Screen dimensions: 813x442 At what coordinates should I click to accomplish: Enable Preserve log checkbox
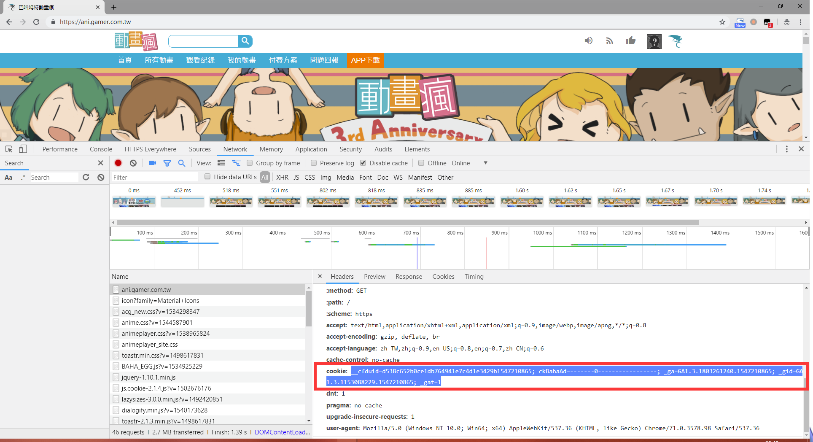(x=313, y=163)
